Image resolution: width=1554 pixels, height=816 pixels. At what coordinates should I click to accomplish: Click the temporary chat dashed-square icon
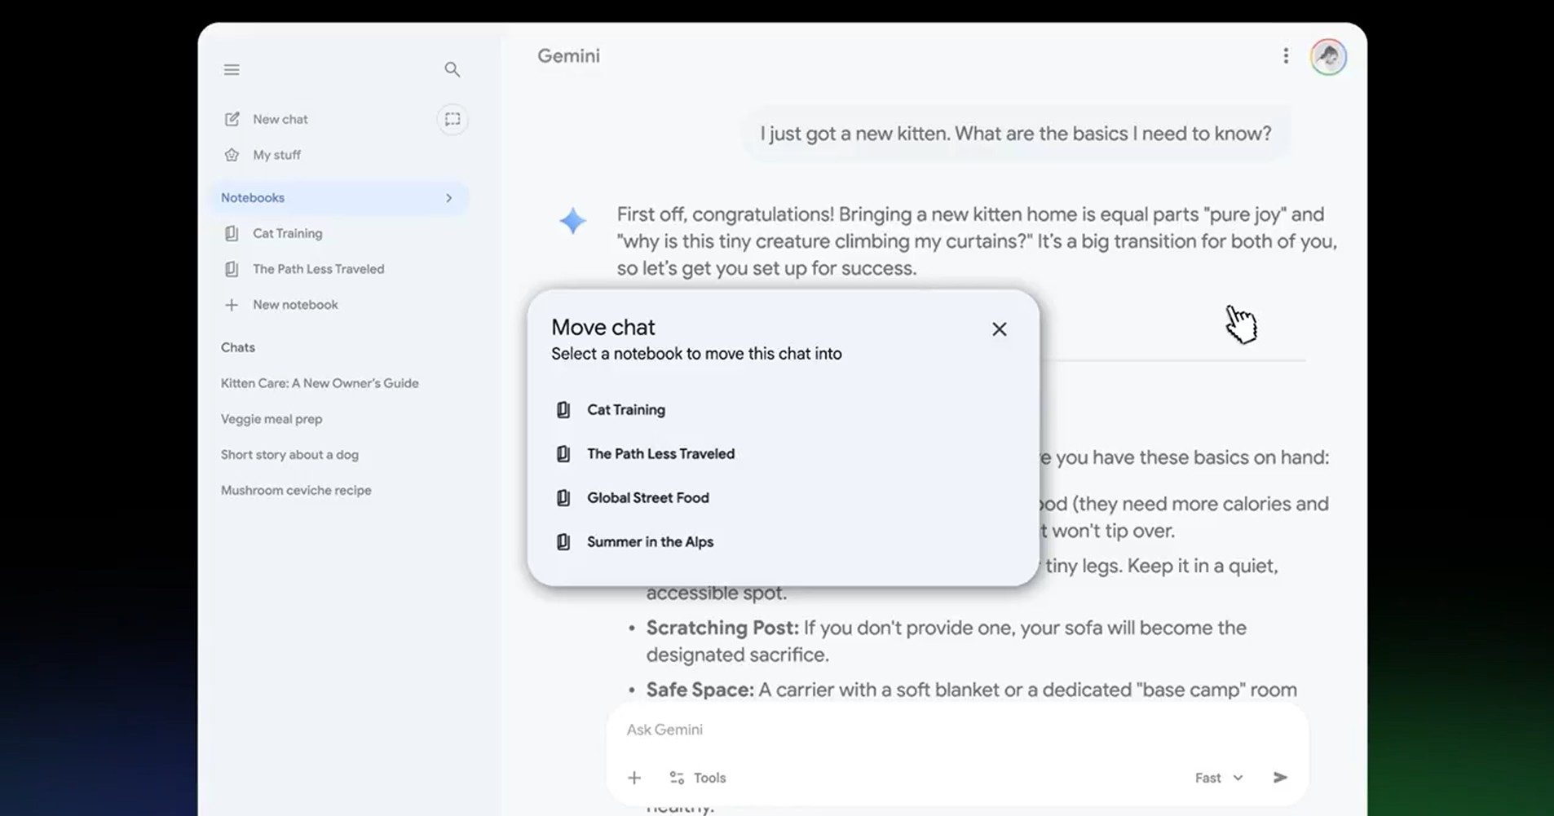452,119
